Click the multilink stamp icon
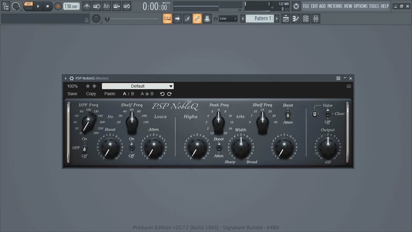 [207, 19]
